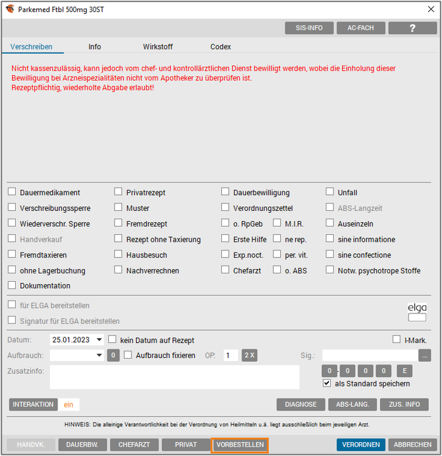Image resolution: width=442 pixels, height=456 pixels.
Task: Tick the Unfall checkbox
Action: (329, 191)
